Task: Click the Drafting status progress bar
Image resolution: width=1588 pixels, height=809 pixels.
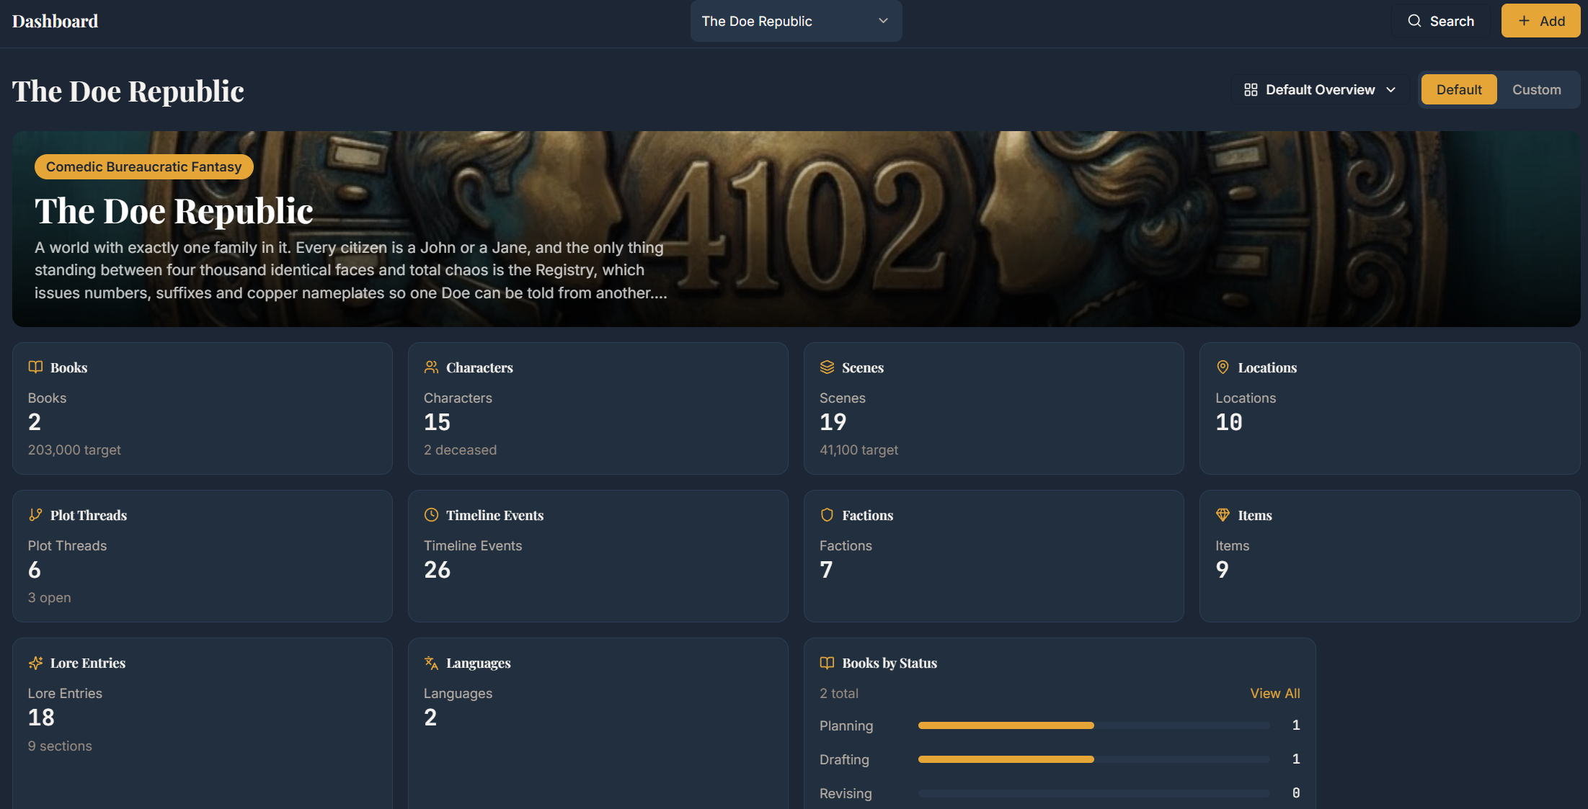Action: pos(1094,759)
